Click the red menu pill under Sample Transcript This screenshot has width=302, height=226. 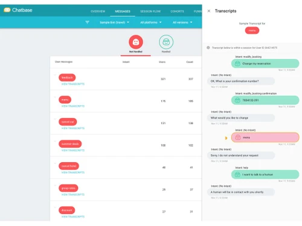pos(252,31)
